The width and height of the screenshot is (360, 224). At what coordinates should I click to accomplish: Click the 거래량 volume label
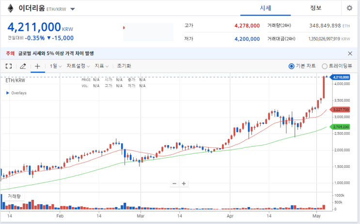click(x=14, y=196)
